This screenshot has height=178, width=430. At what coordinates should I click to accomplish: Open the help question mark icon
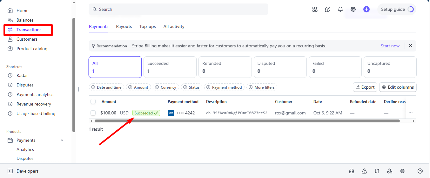click(x=328, y=10)
